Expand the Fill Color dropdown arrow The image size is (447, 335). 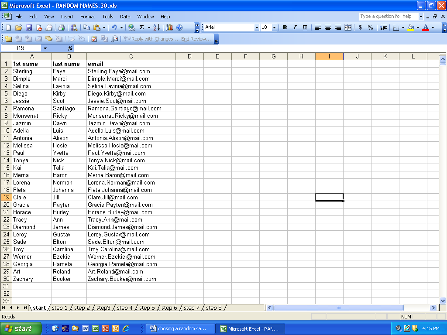coord(418,27)
